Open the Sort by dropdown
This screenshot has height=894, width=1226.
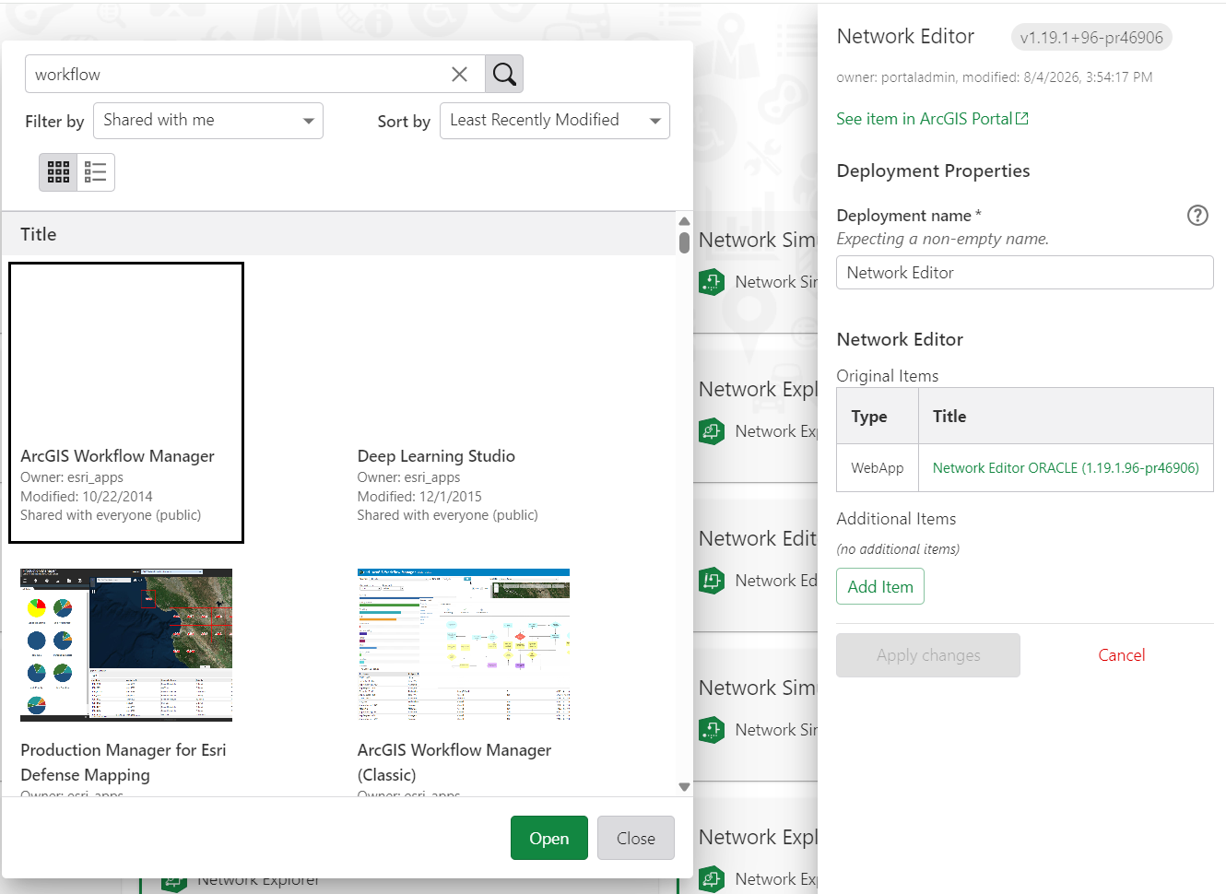[x=555, y=121]
